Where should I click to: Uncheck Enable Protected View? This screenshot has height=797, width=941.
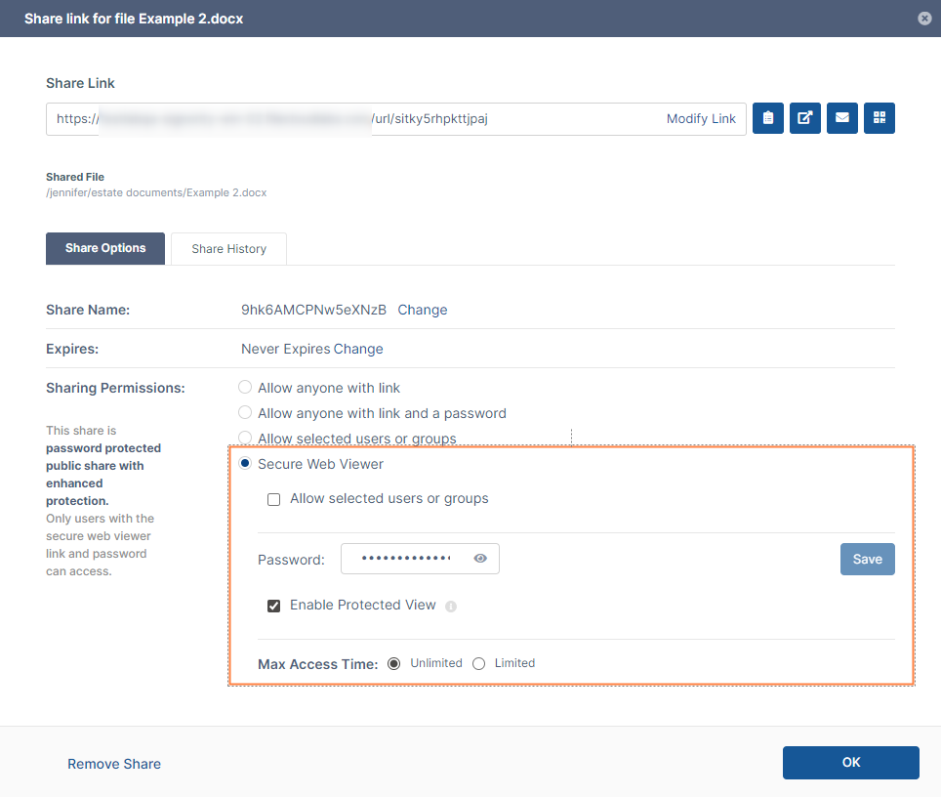(274, 606)
